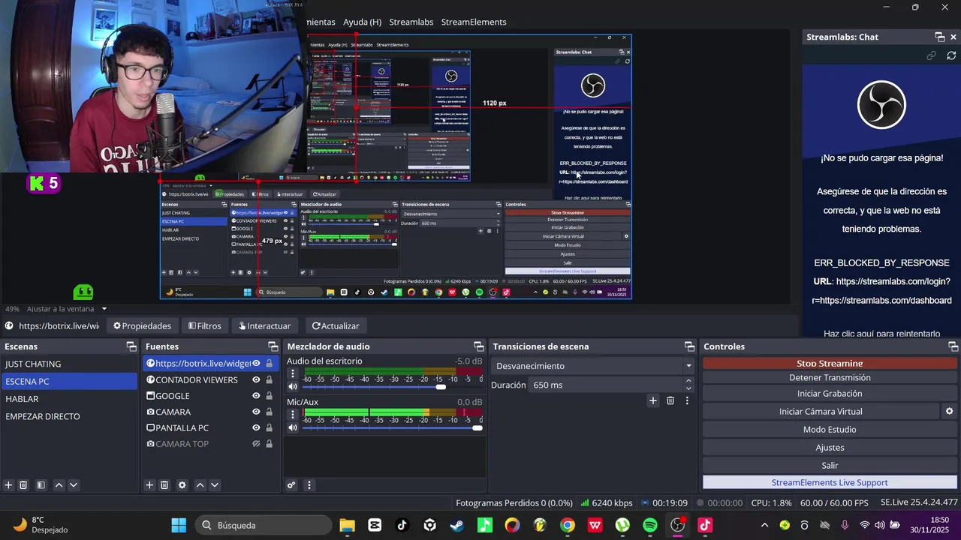This screenshot has width=961, height=540.
Task: Click the Windows Búsqueda search box
Action: [x=264, y=525]
